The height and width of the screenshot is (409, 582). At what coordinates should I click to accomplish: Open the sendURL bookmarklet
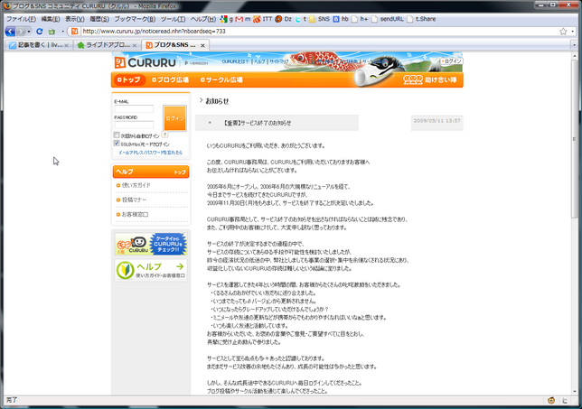click(388, 19)
